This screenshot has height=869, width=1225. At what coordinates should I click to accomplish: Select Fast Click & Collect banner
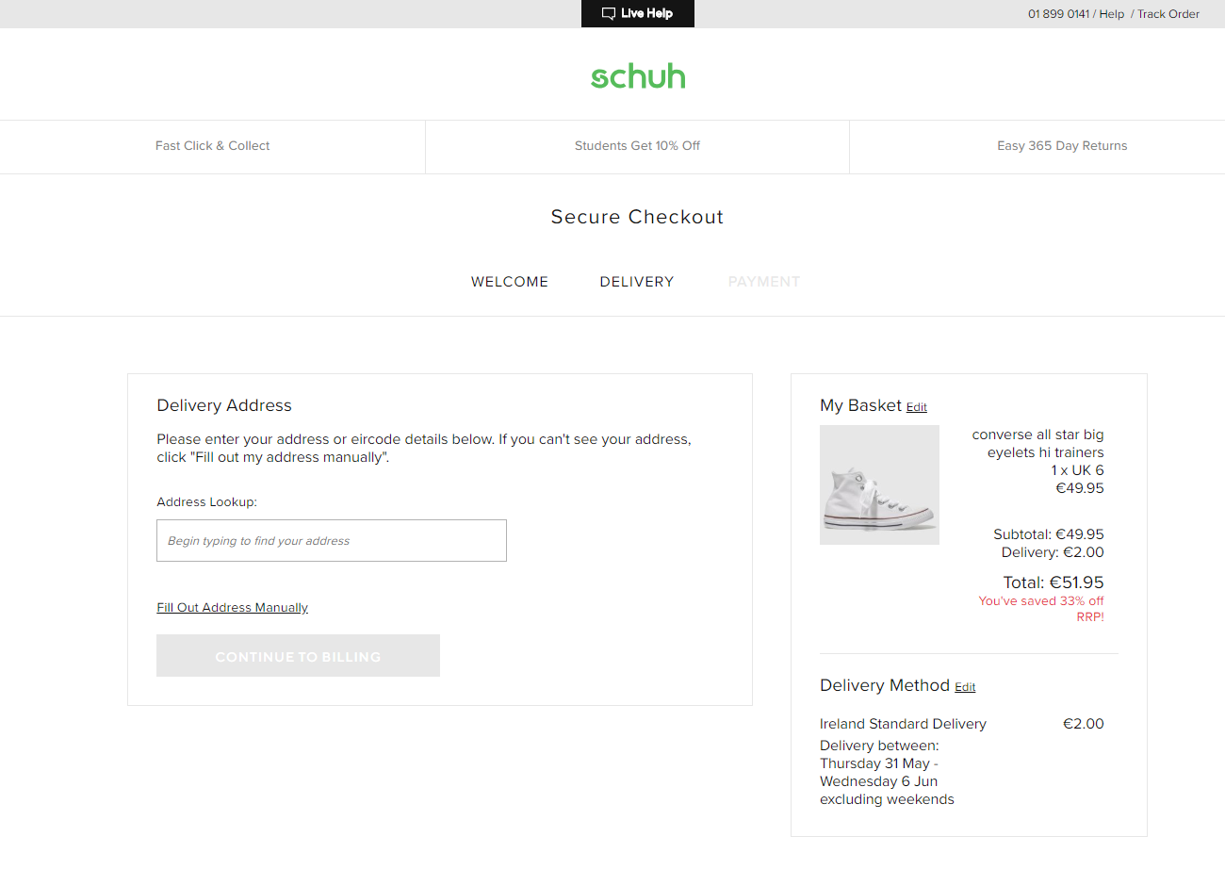coord(213,146)
